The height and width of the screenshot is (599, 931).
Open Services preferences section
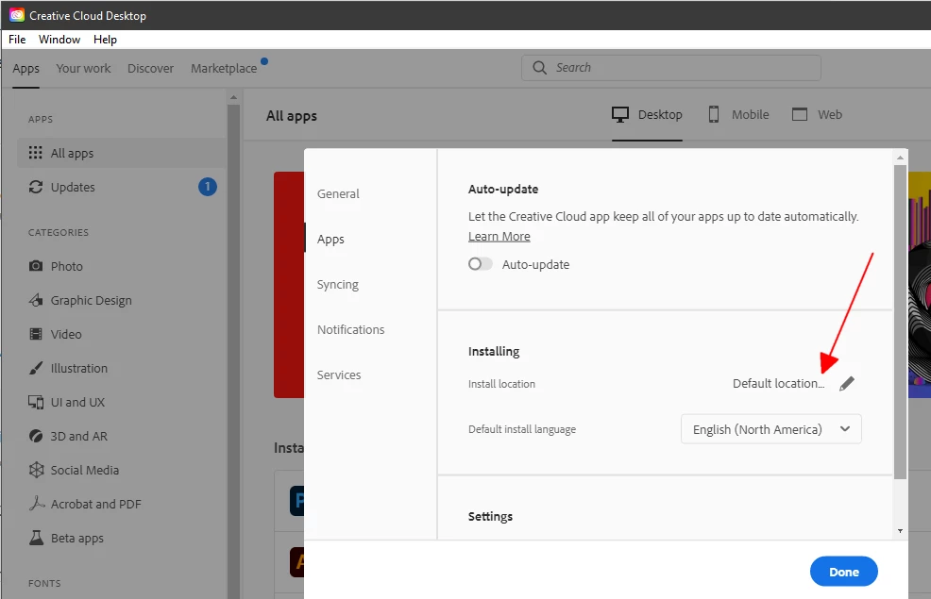click(x=338, y=374)
